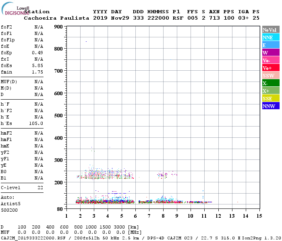Click the h`F2 parameter label

(x=6, y=110)
